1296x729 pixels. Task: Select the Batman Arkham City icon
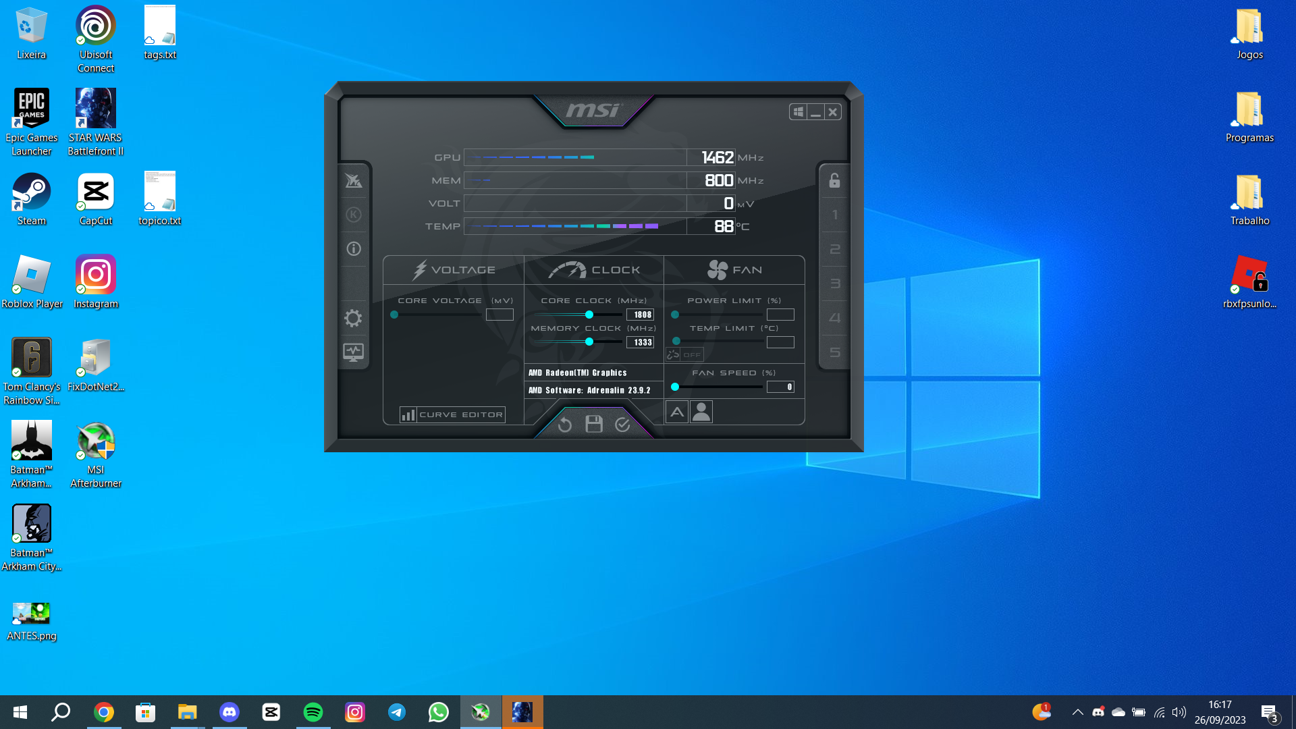pyautogui.click(x=32, y=537)
